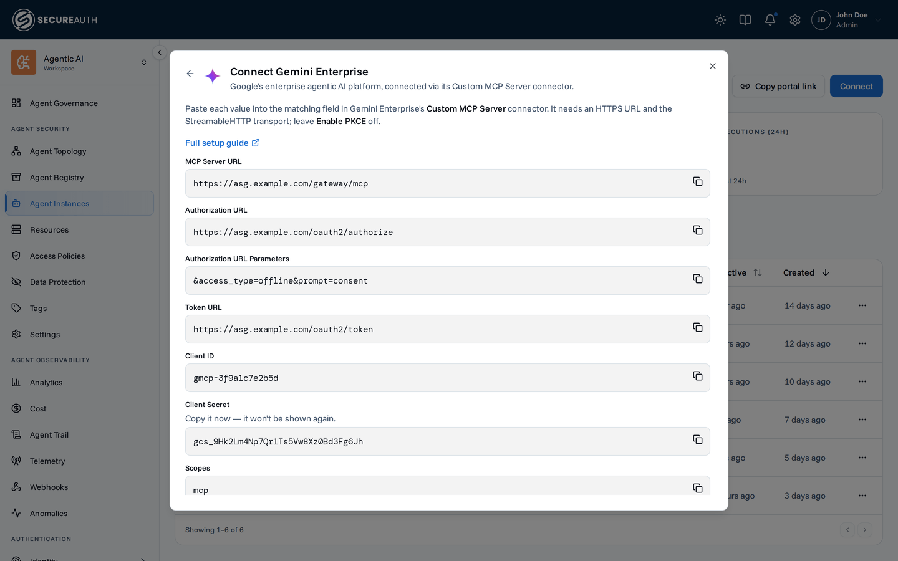Image resolution: width=898 pixels, height=561 pixels.
Task: Click the Token URL field
Action: (x=448, y=329)
